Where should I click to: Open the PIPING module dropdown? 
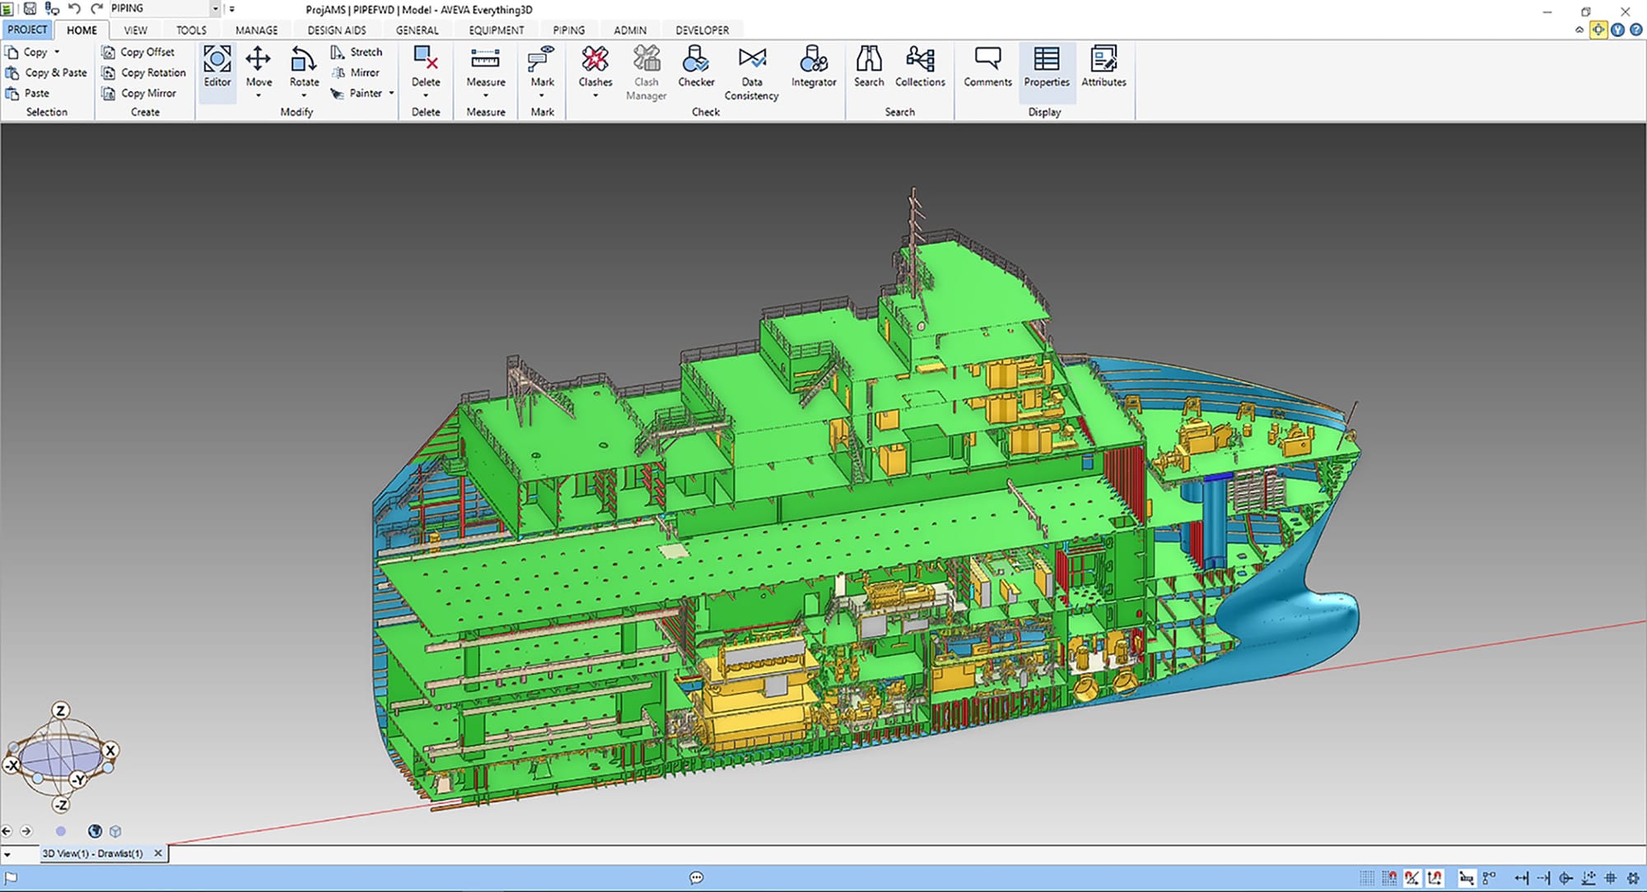pyautogui.click(x=216, y=9)
